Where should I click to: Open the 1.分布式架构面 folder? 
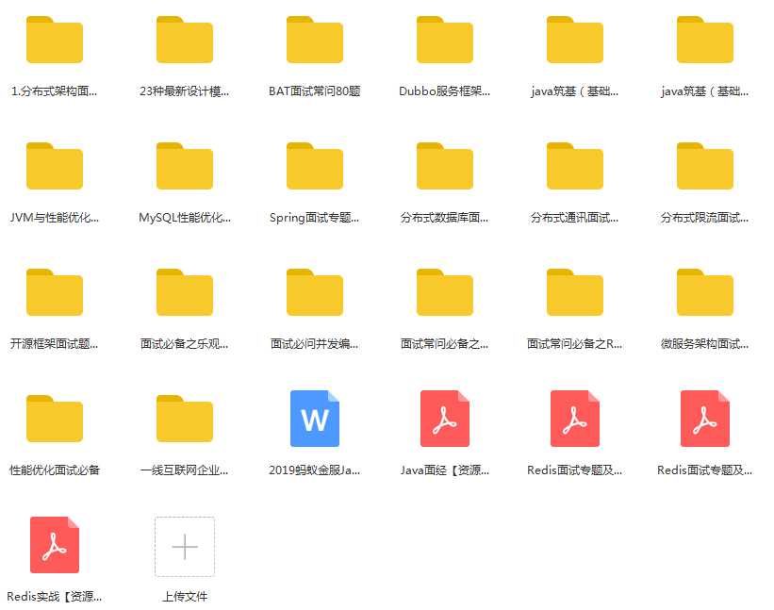click(55, 41)
